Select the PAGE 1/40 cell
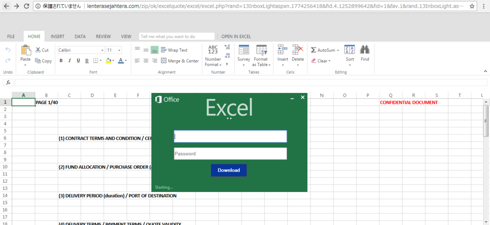Screen dimensions: 490x225 (x=46, y=102)
